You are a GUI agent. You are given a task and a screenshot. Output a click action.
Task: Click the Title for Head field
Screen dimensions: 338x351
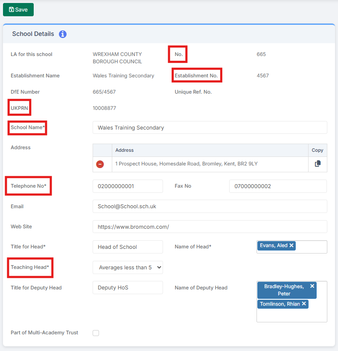click(x=128, y=247)
